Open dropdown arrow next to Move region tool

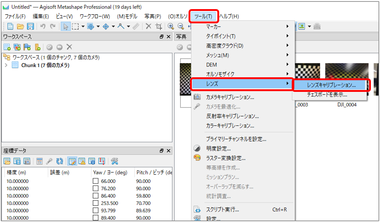[98, 26]
